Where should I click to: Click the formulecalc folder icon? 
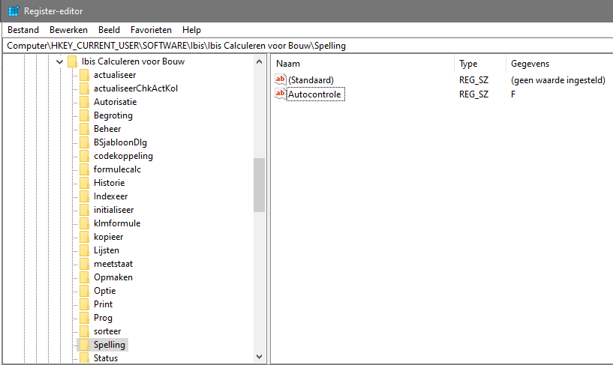click(85, 169)
